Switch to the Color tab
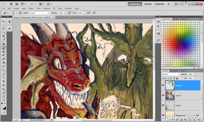The image size is (204, 122). point(175,19)
